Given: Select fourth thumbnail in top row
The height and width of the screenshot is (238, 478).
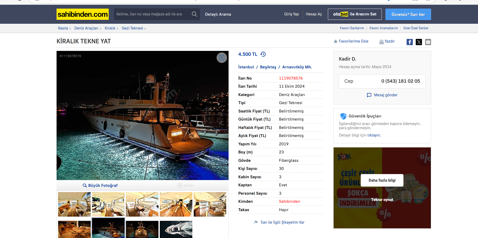Looking at the screenshot, I should point(176,204).
